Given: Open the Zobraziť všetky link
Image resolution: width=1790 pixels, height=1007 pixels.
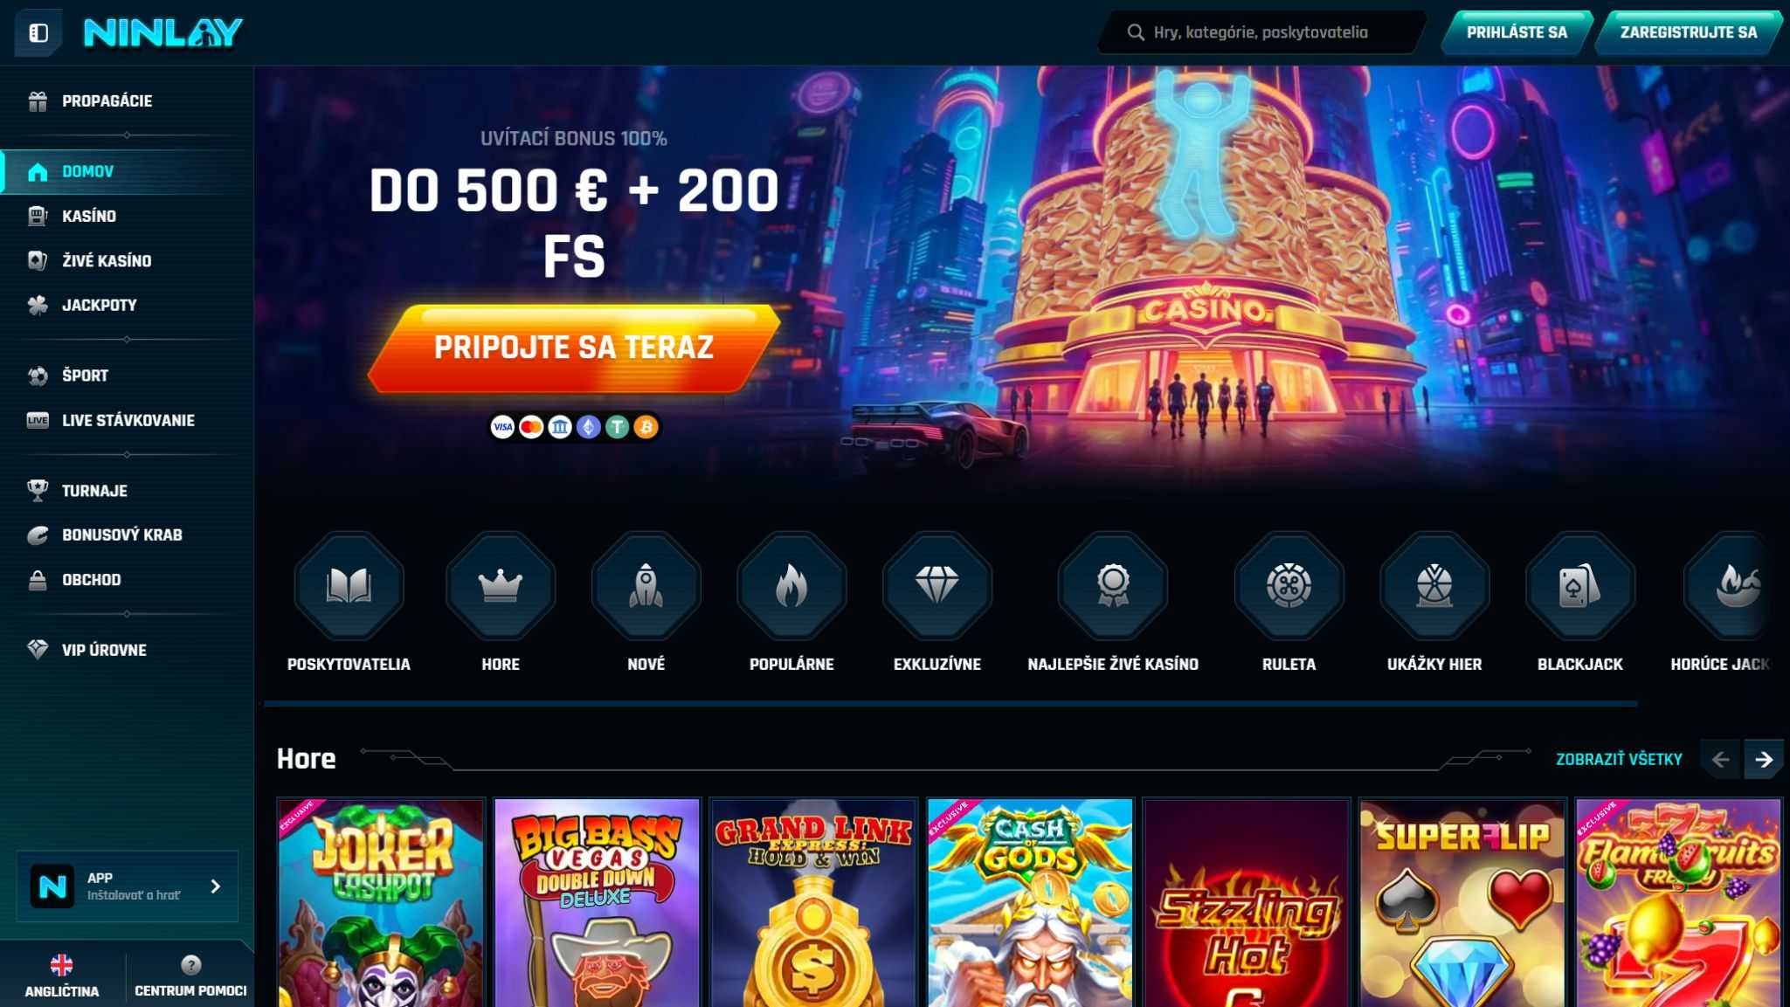Looking at the screenshot, I should pos(1619,760).
